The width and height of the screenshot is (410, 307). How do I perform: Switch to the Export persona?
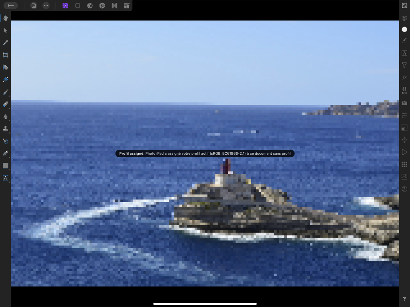(x=126, y=5)
